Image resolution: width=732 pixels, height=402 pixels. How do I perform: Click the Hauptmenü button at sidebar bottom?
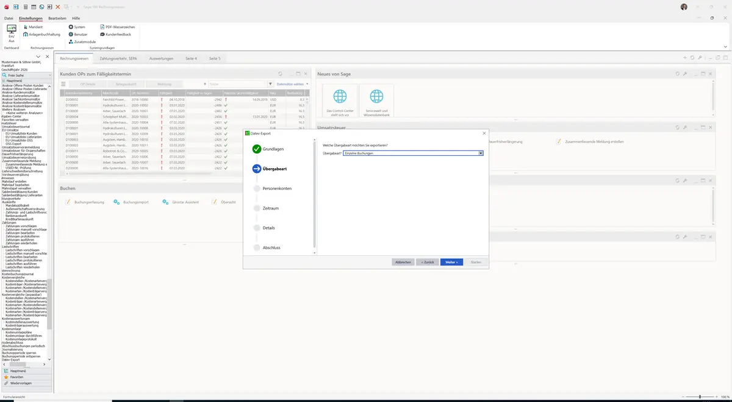coord(26,370)
